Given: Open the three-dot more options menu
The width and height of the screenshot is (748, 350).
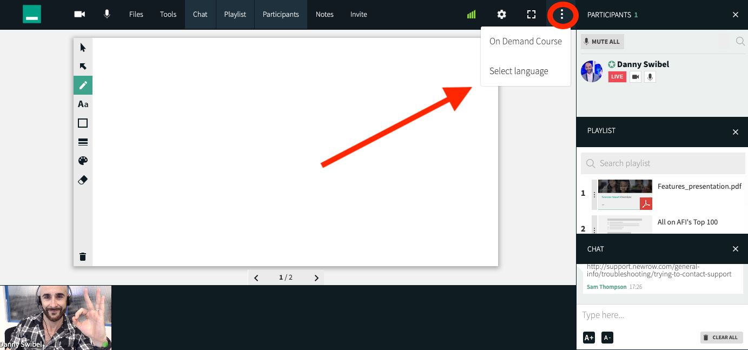Looking at the screenshot, I should point(562,15).
